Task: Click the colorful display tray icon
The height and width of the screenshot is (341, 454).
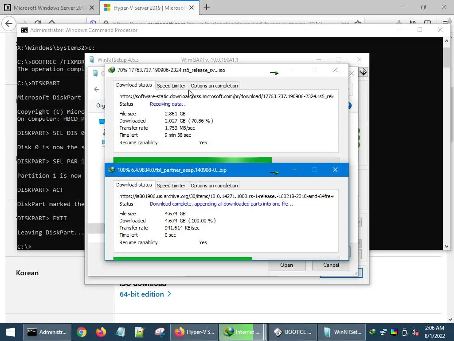Action: (394, 332)
